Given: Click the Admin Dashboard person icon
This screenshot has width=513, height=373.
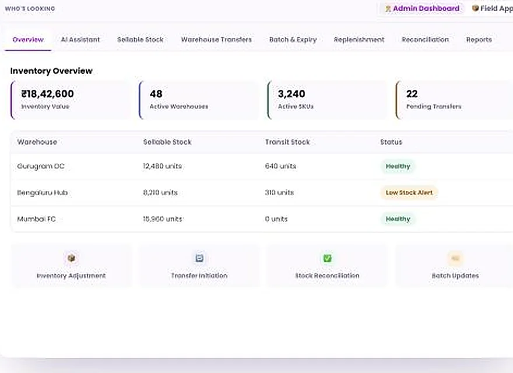Looking at the screenshot, I should pos(388,9).
